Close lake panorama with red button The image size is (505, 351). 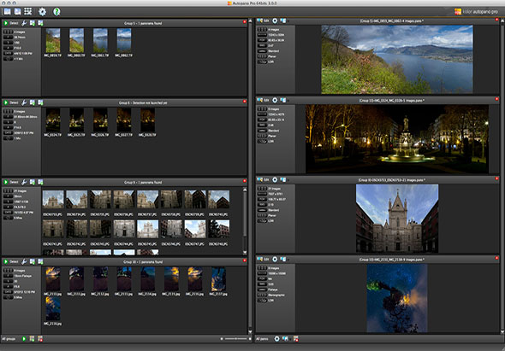pos(497,20)
